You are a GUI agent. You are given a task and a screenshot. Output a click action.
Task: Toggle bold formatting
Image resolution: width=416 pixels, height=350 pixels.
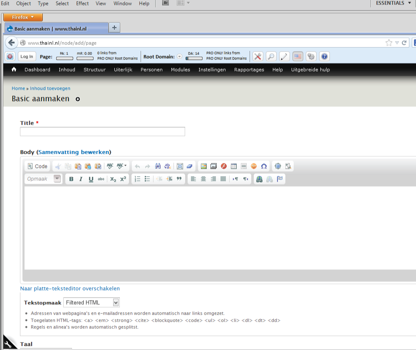tap(71, 179)
